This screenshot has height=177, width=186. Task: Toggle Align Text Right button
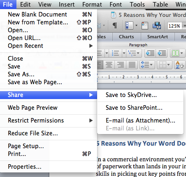click(121, 65)
